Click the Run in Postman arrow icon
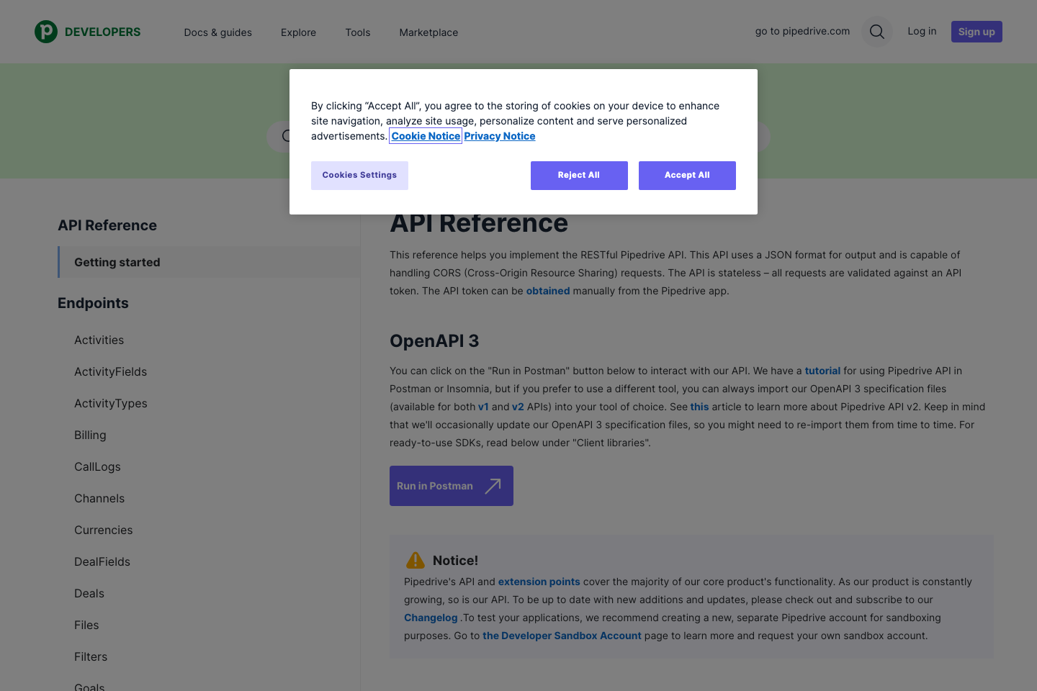The image size is (1037, 691). (492, 485)
